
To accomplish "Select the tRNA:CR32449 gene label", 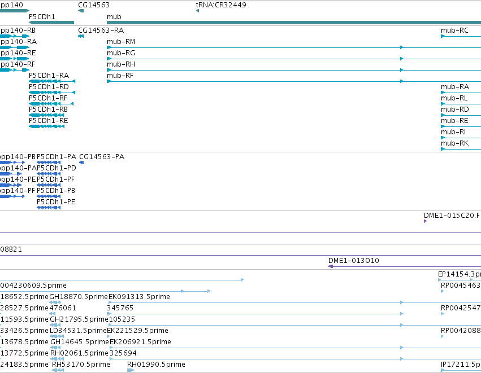I will [x=221, y=5].
